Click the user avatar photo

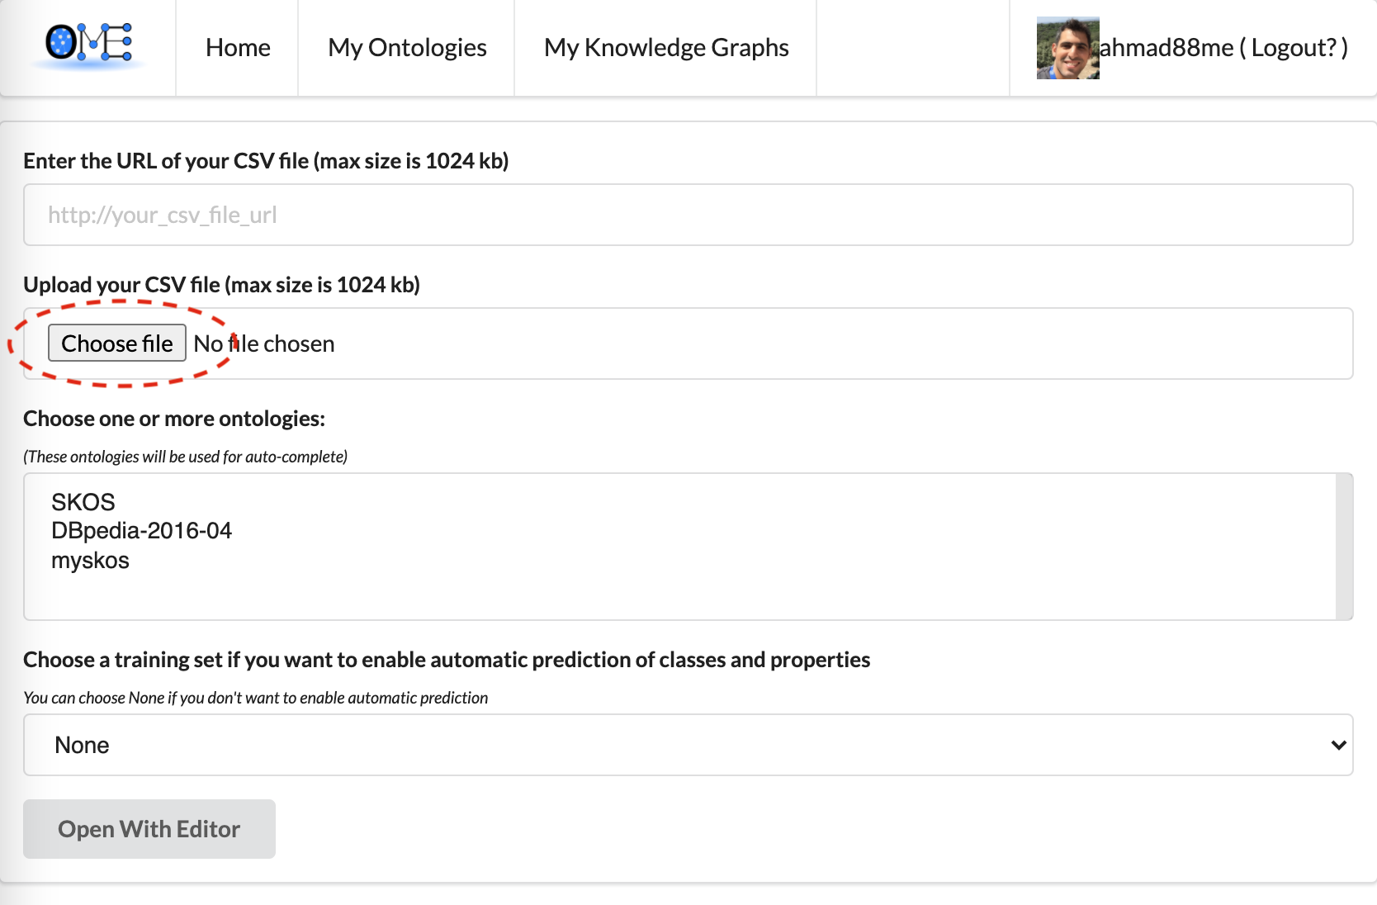(1067, 48)
